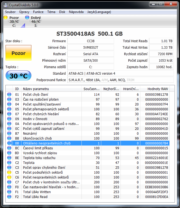180x208 pixels.
Task: Select the row Počet neopravitelných sektorů
Action: click(88, 177)
